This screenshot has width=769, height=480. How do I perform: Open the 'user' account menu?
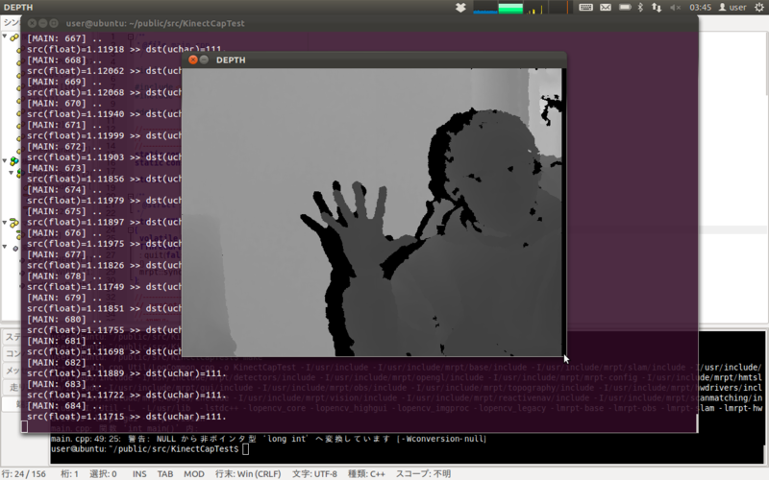pos(732,8)
